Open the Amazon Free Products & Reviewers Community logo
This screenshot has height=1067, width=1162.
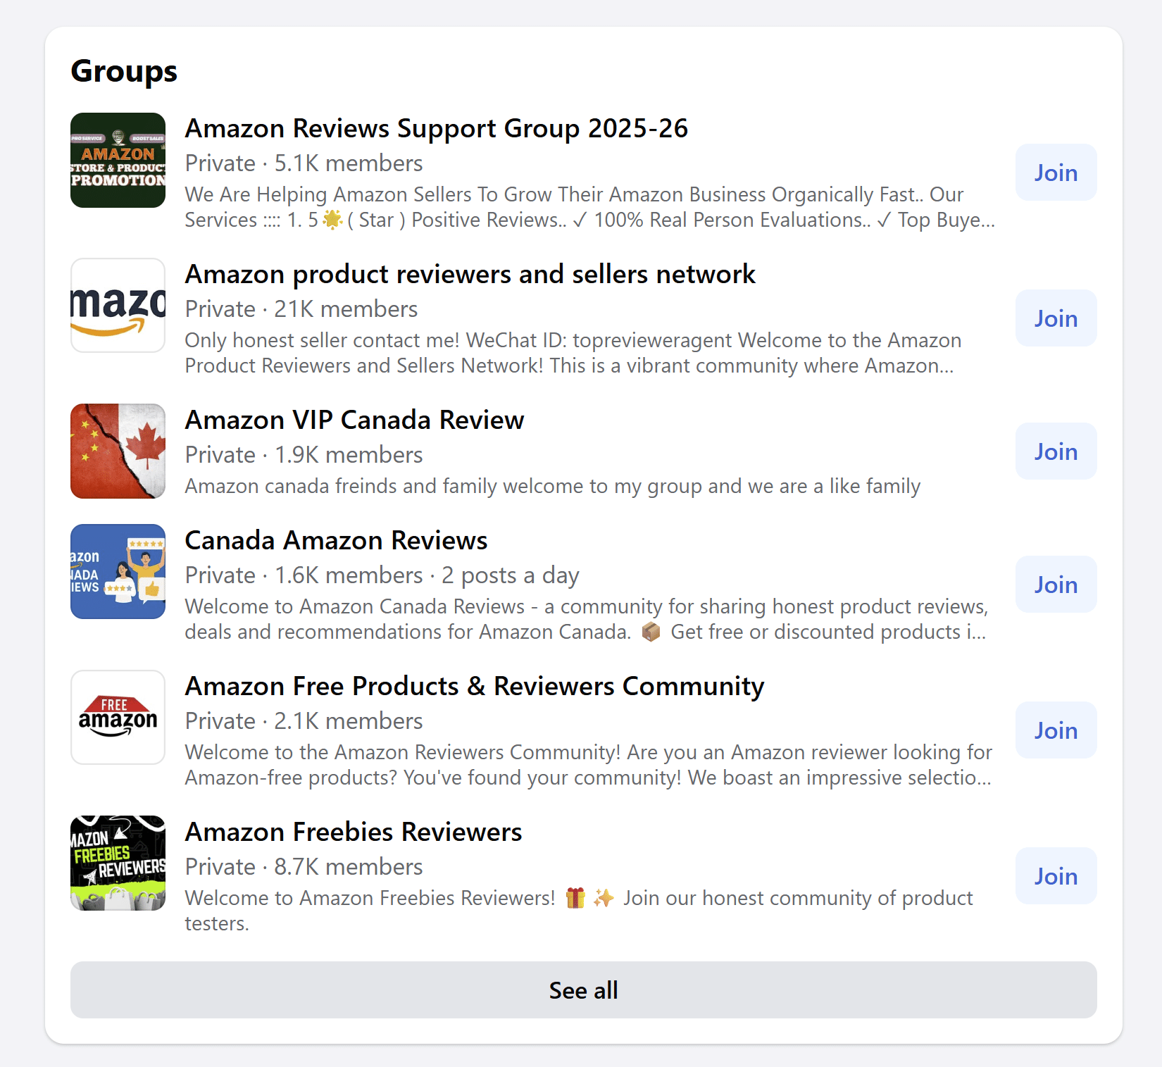click(118, 717)
